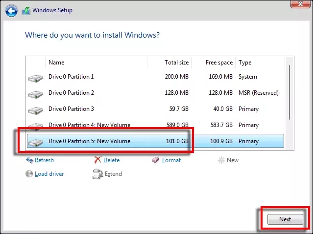Go back with the blue arrow button
313x234 pixels.
[x=11, y=11]
